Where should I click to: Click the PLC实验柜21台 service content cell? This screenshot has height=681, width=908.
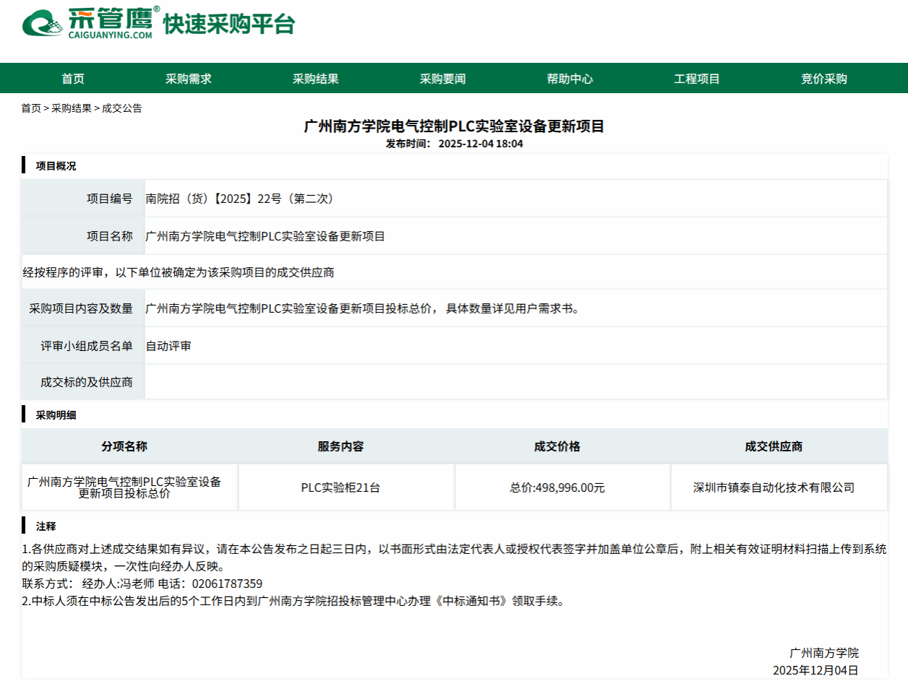pos(340,487)
